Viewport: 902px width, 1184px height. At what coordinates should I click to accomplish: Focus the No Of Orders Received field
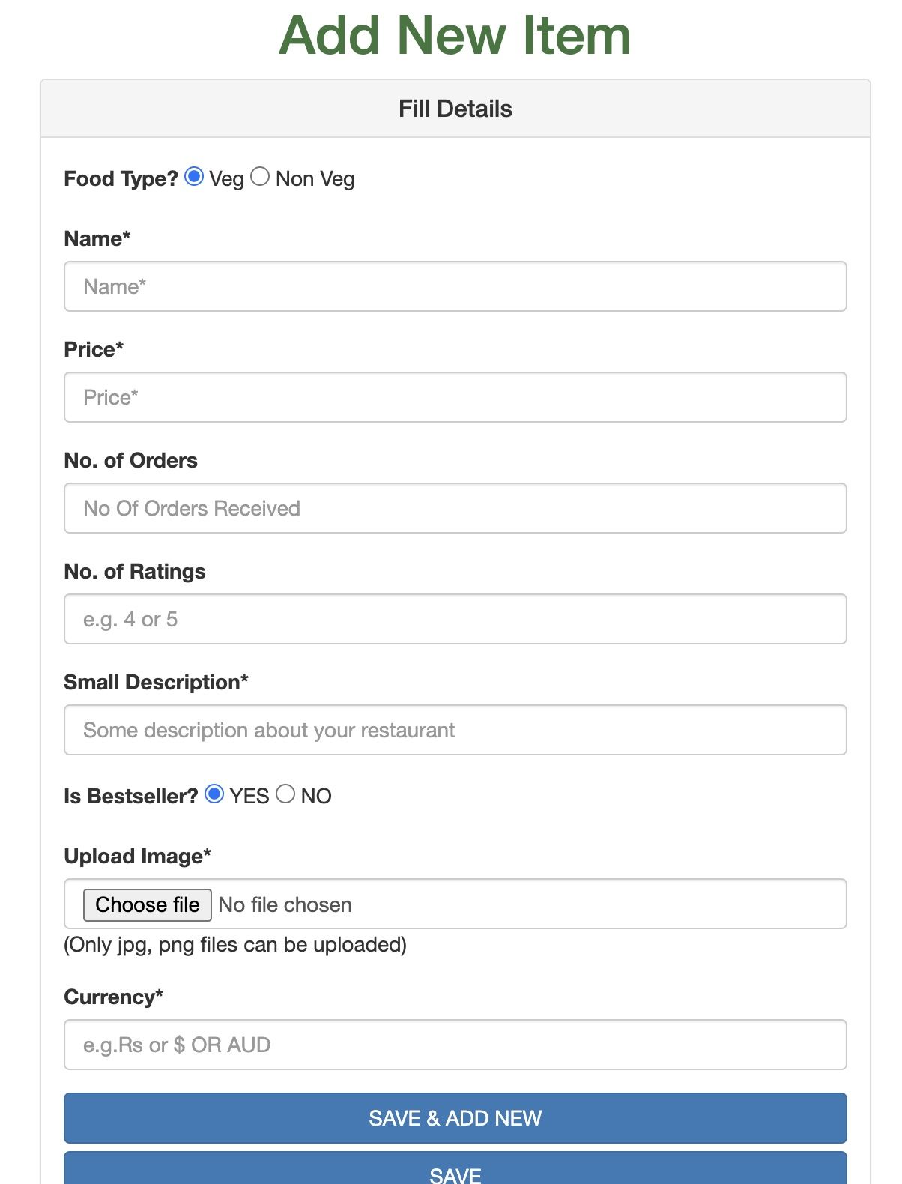(x=455, y=508)
